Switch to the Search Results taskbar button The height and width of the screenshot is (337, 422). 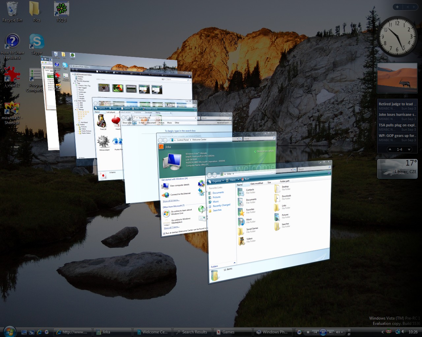(x=192, y=332)
